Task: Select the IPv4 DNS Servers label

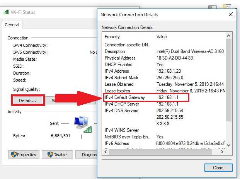Action: (x=121, y=111)
